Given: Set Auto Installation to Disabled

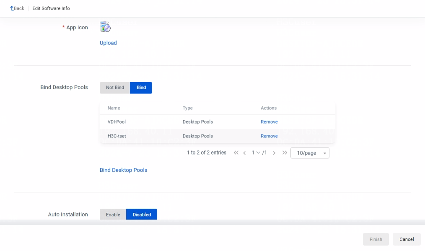Looking at the screenshot, I should point(142,215).
